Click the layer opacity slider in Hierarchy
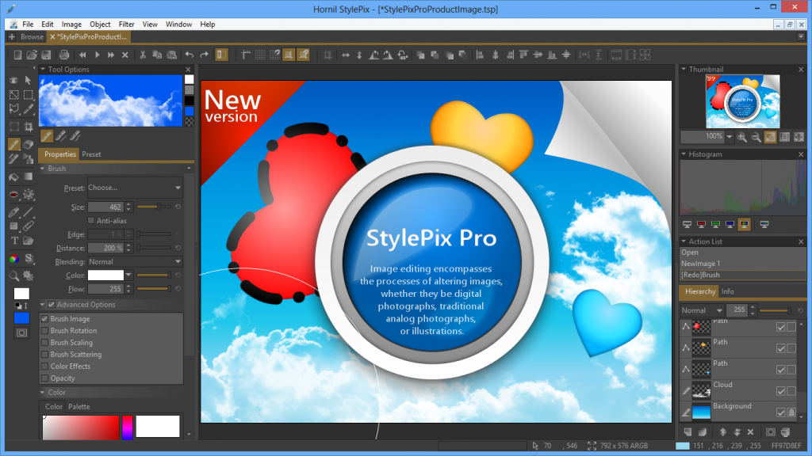The image size is (812, 456). click(x=775, y=310)
